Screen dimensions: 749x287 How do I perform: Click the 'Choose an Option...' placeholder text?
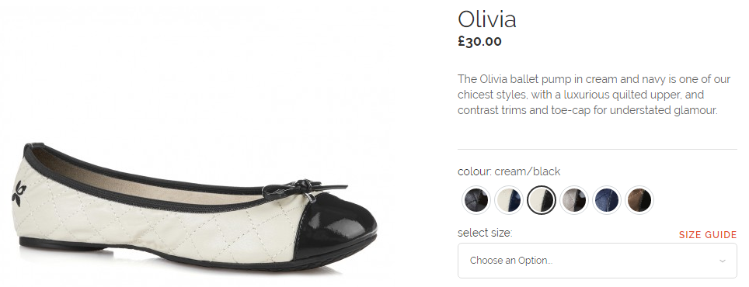click(x=511, y=261)
